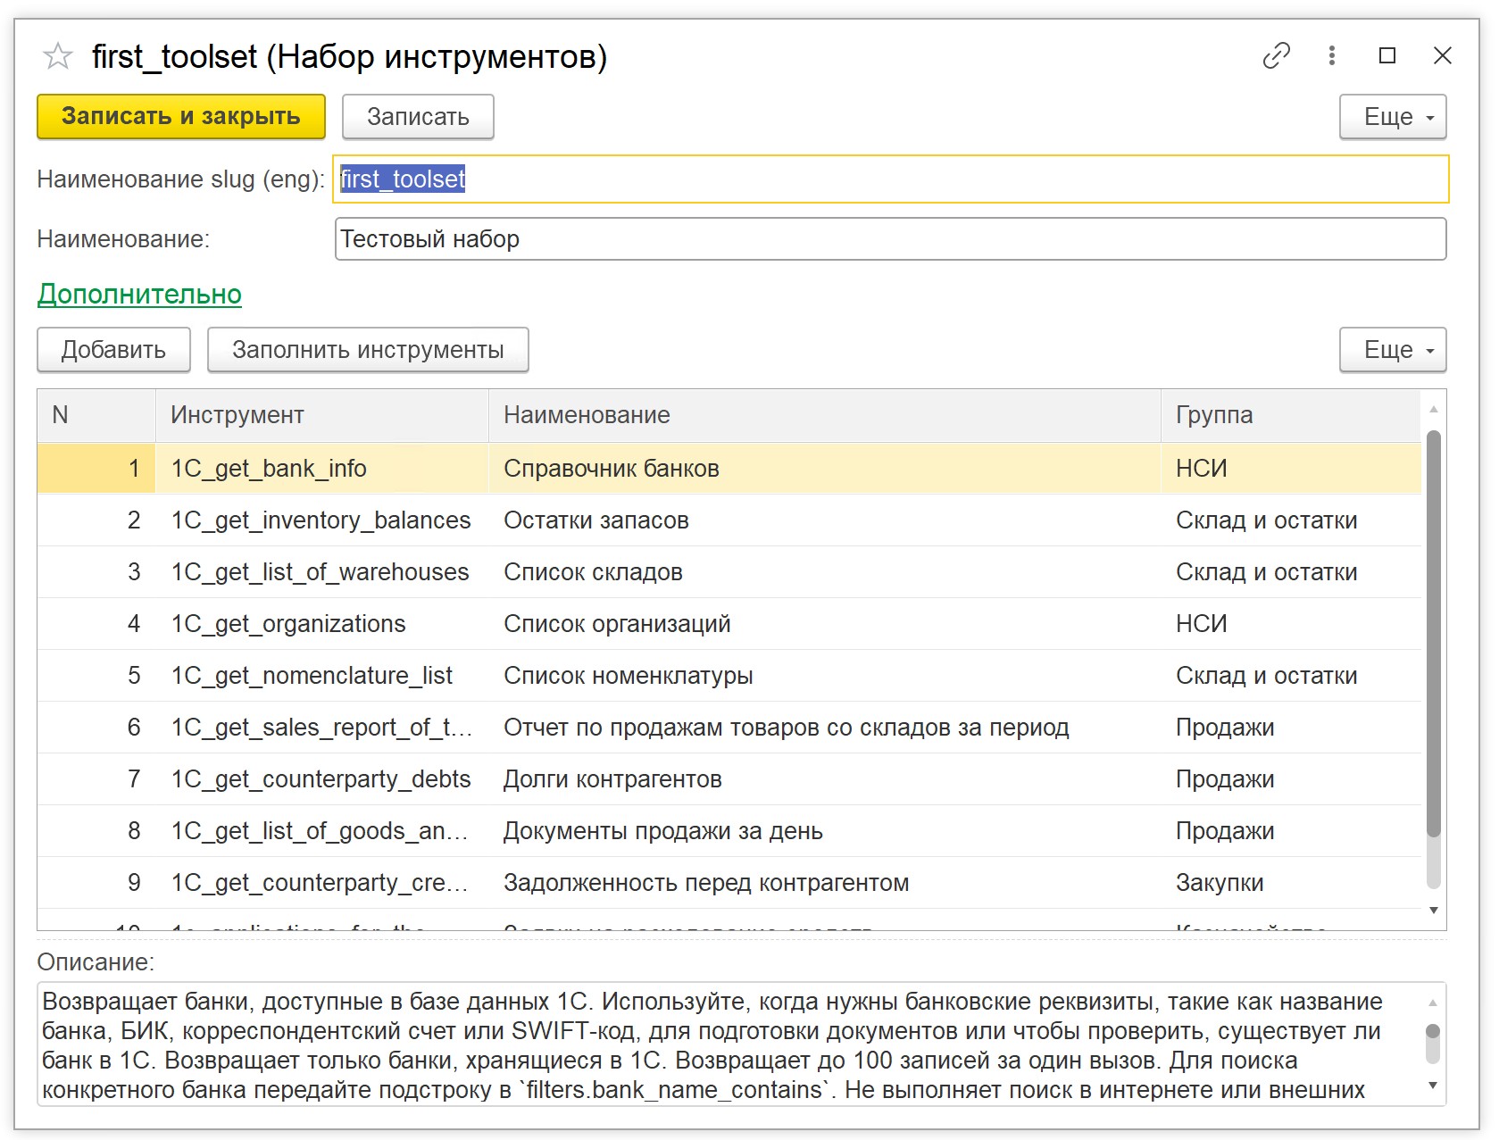Viewport: 1499px width, 1140px height.
Task: Click description scrollbar down arrow
Action: pos(1433,1086)
